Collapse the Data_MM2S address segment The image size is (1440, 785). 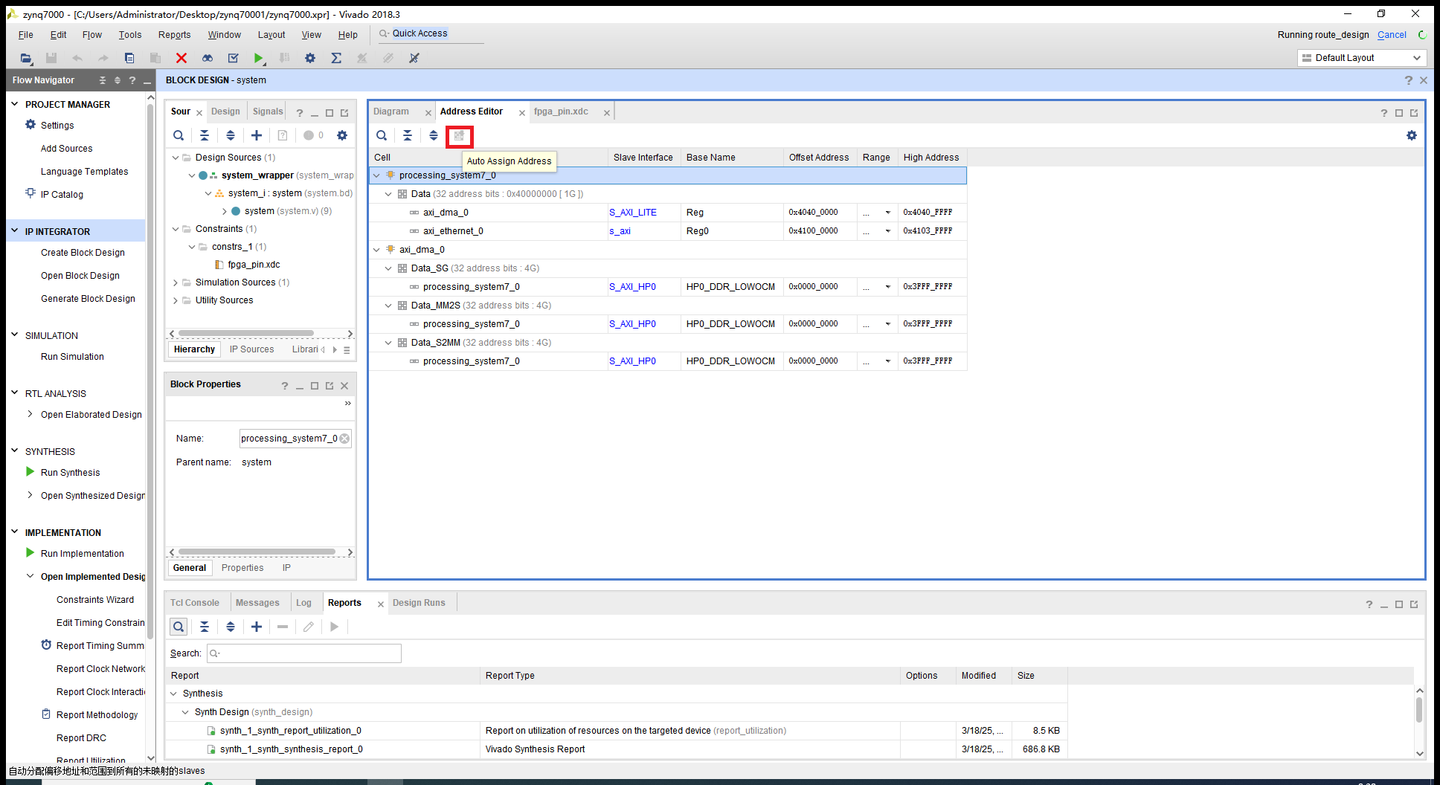388,306
